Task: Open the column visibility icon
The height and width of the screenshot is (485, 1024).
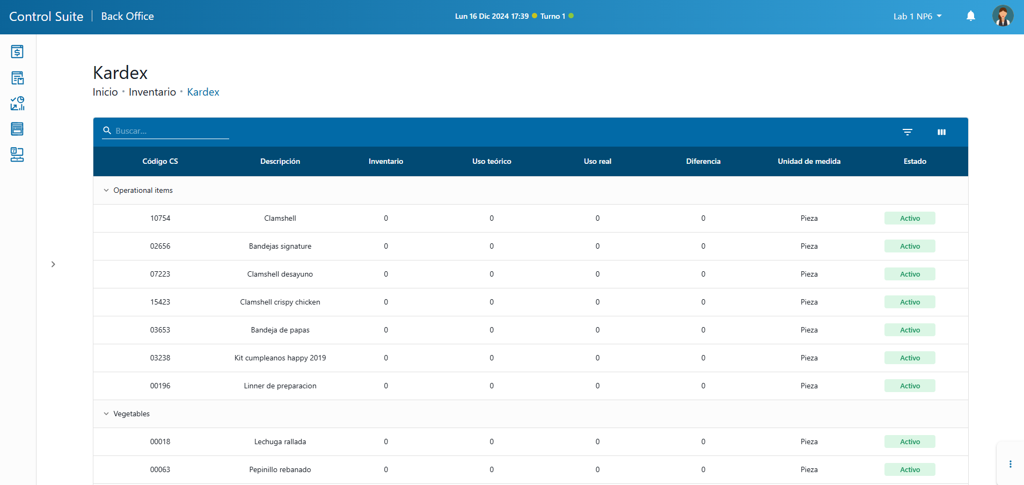Action: [x=941, y=132]
